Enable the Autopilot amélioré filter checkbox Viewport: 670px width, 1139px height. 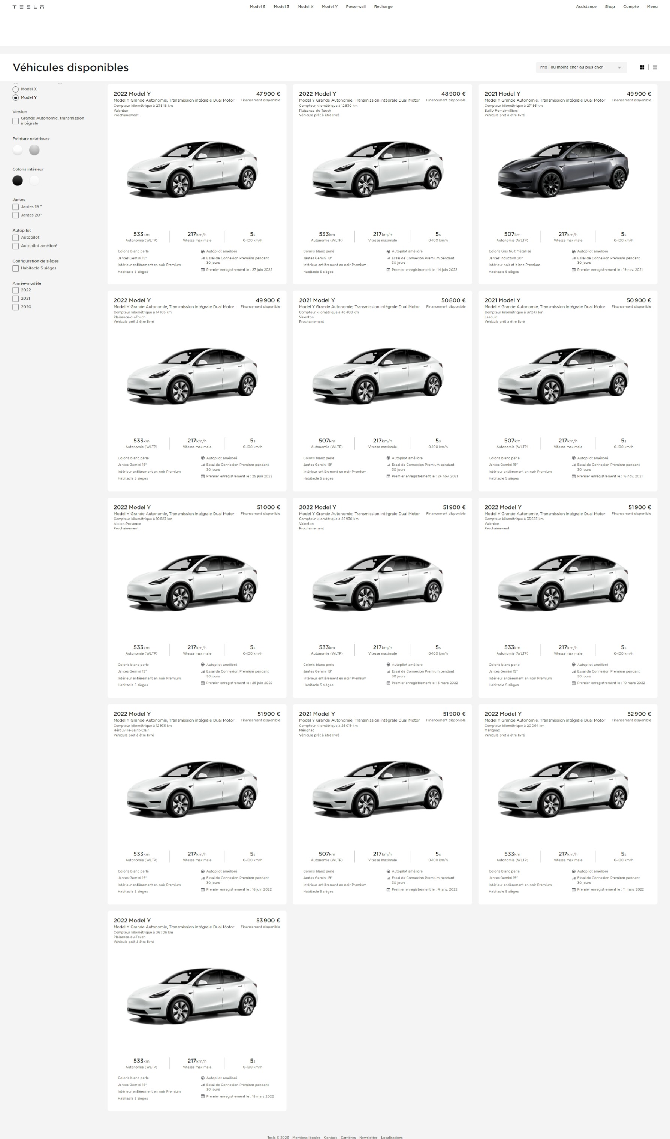[16, 246]
